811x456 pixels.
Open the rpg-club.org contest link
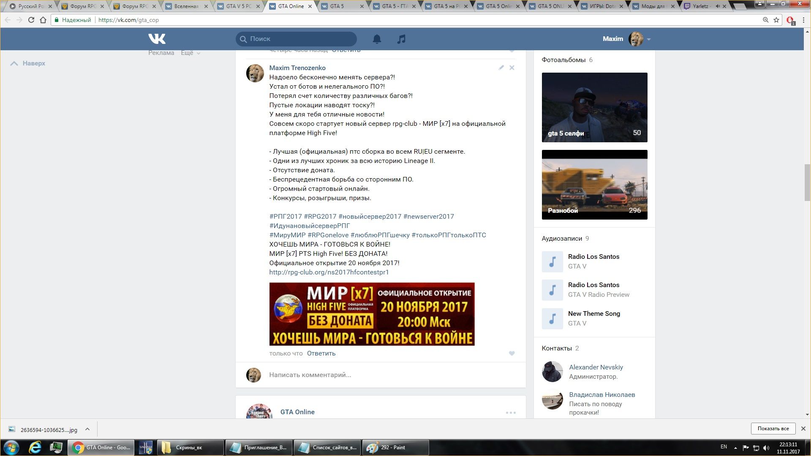click(329, 272)
